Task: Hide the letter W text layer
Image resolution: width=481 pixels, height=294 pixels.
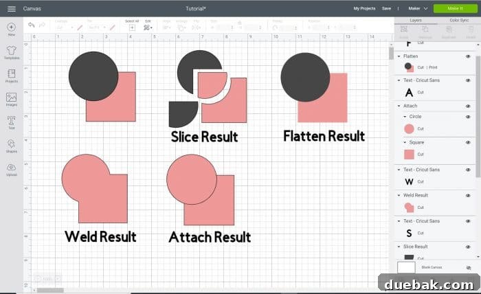Action: click(x=468, y=170)
